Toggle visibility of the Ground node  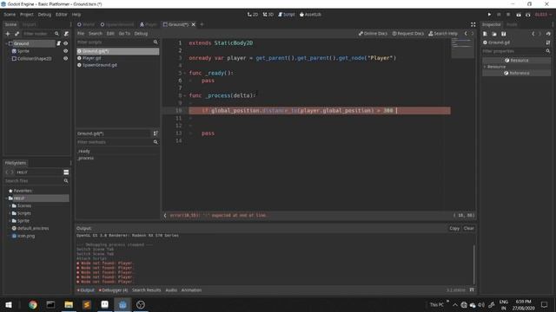(66, 43)
